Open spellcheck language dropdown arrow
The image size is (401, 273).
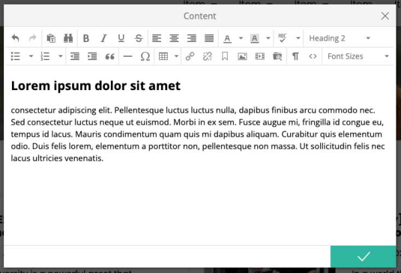pos(298,38)
